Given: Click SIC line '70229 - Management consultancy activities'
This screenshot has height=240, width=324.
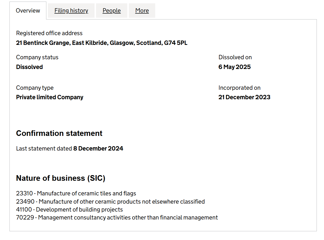Looking at the screenshot, I should tap(117, 217).
